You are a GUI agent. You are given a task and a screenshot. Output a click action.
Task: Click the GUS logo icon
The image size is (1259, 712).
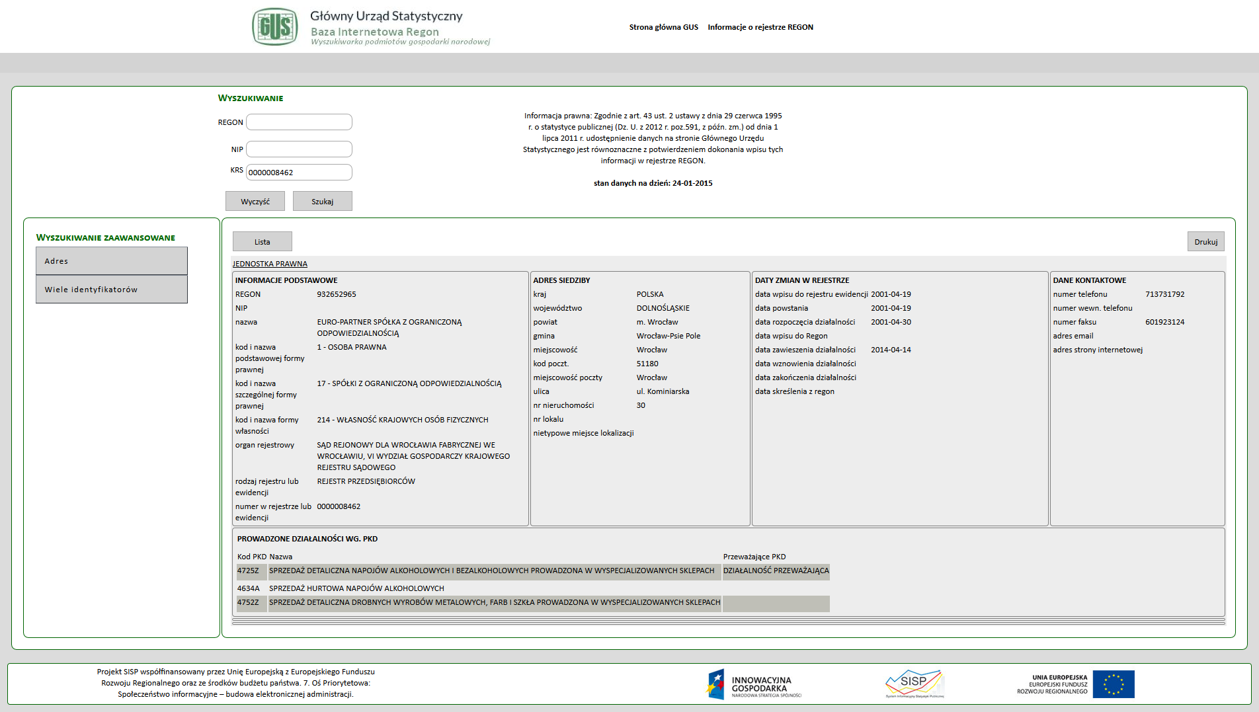click(x=275, y=26)
